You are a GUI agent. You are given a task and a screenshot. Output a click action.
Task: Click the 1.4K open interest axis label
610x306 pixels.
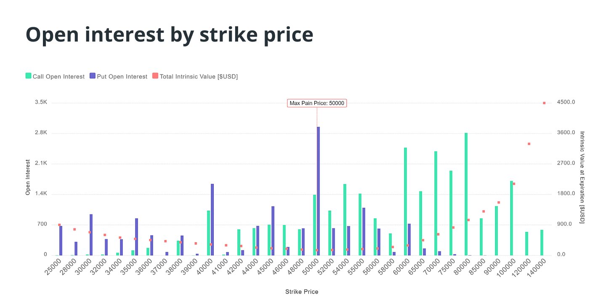click(41, 194)
